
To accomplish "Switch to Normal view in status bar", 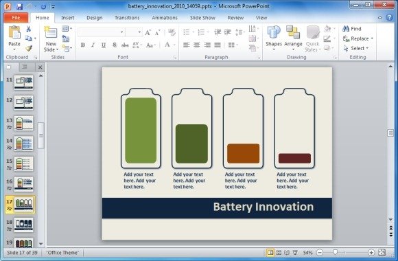I will 270,252.
